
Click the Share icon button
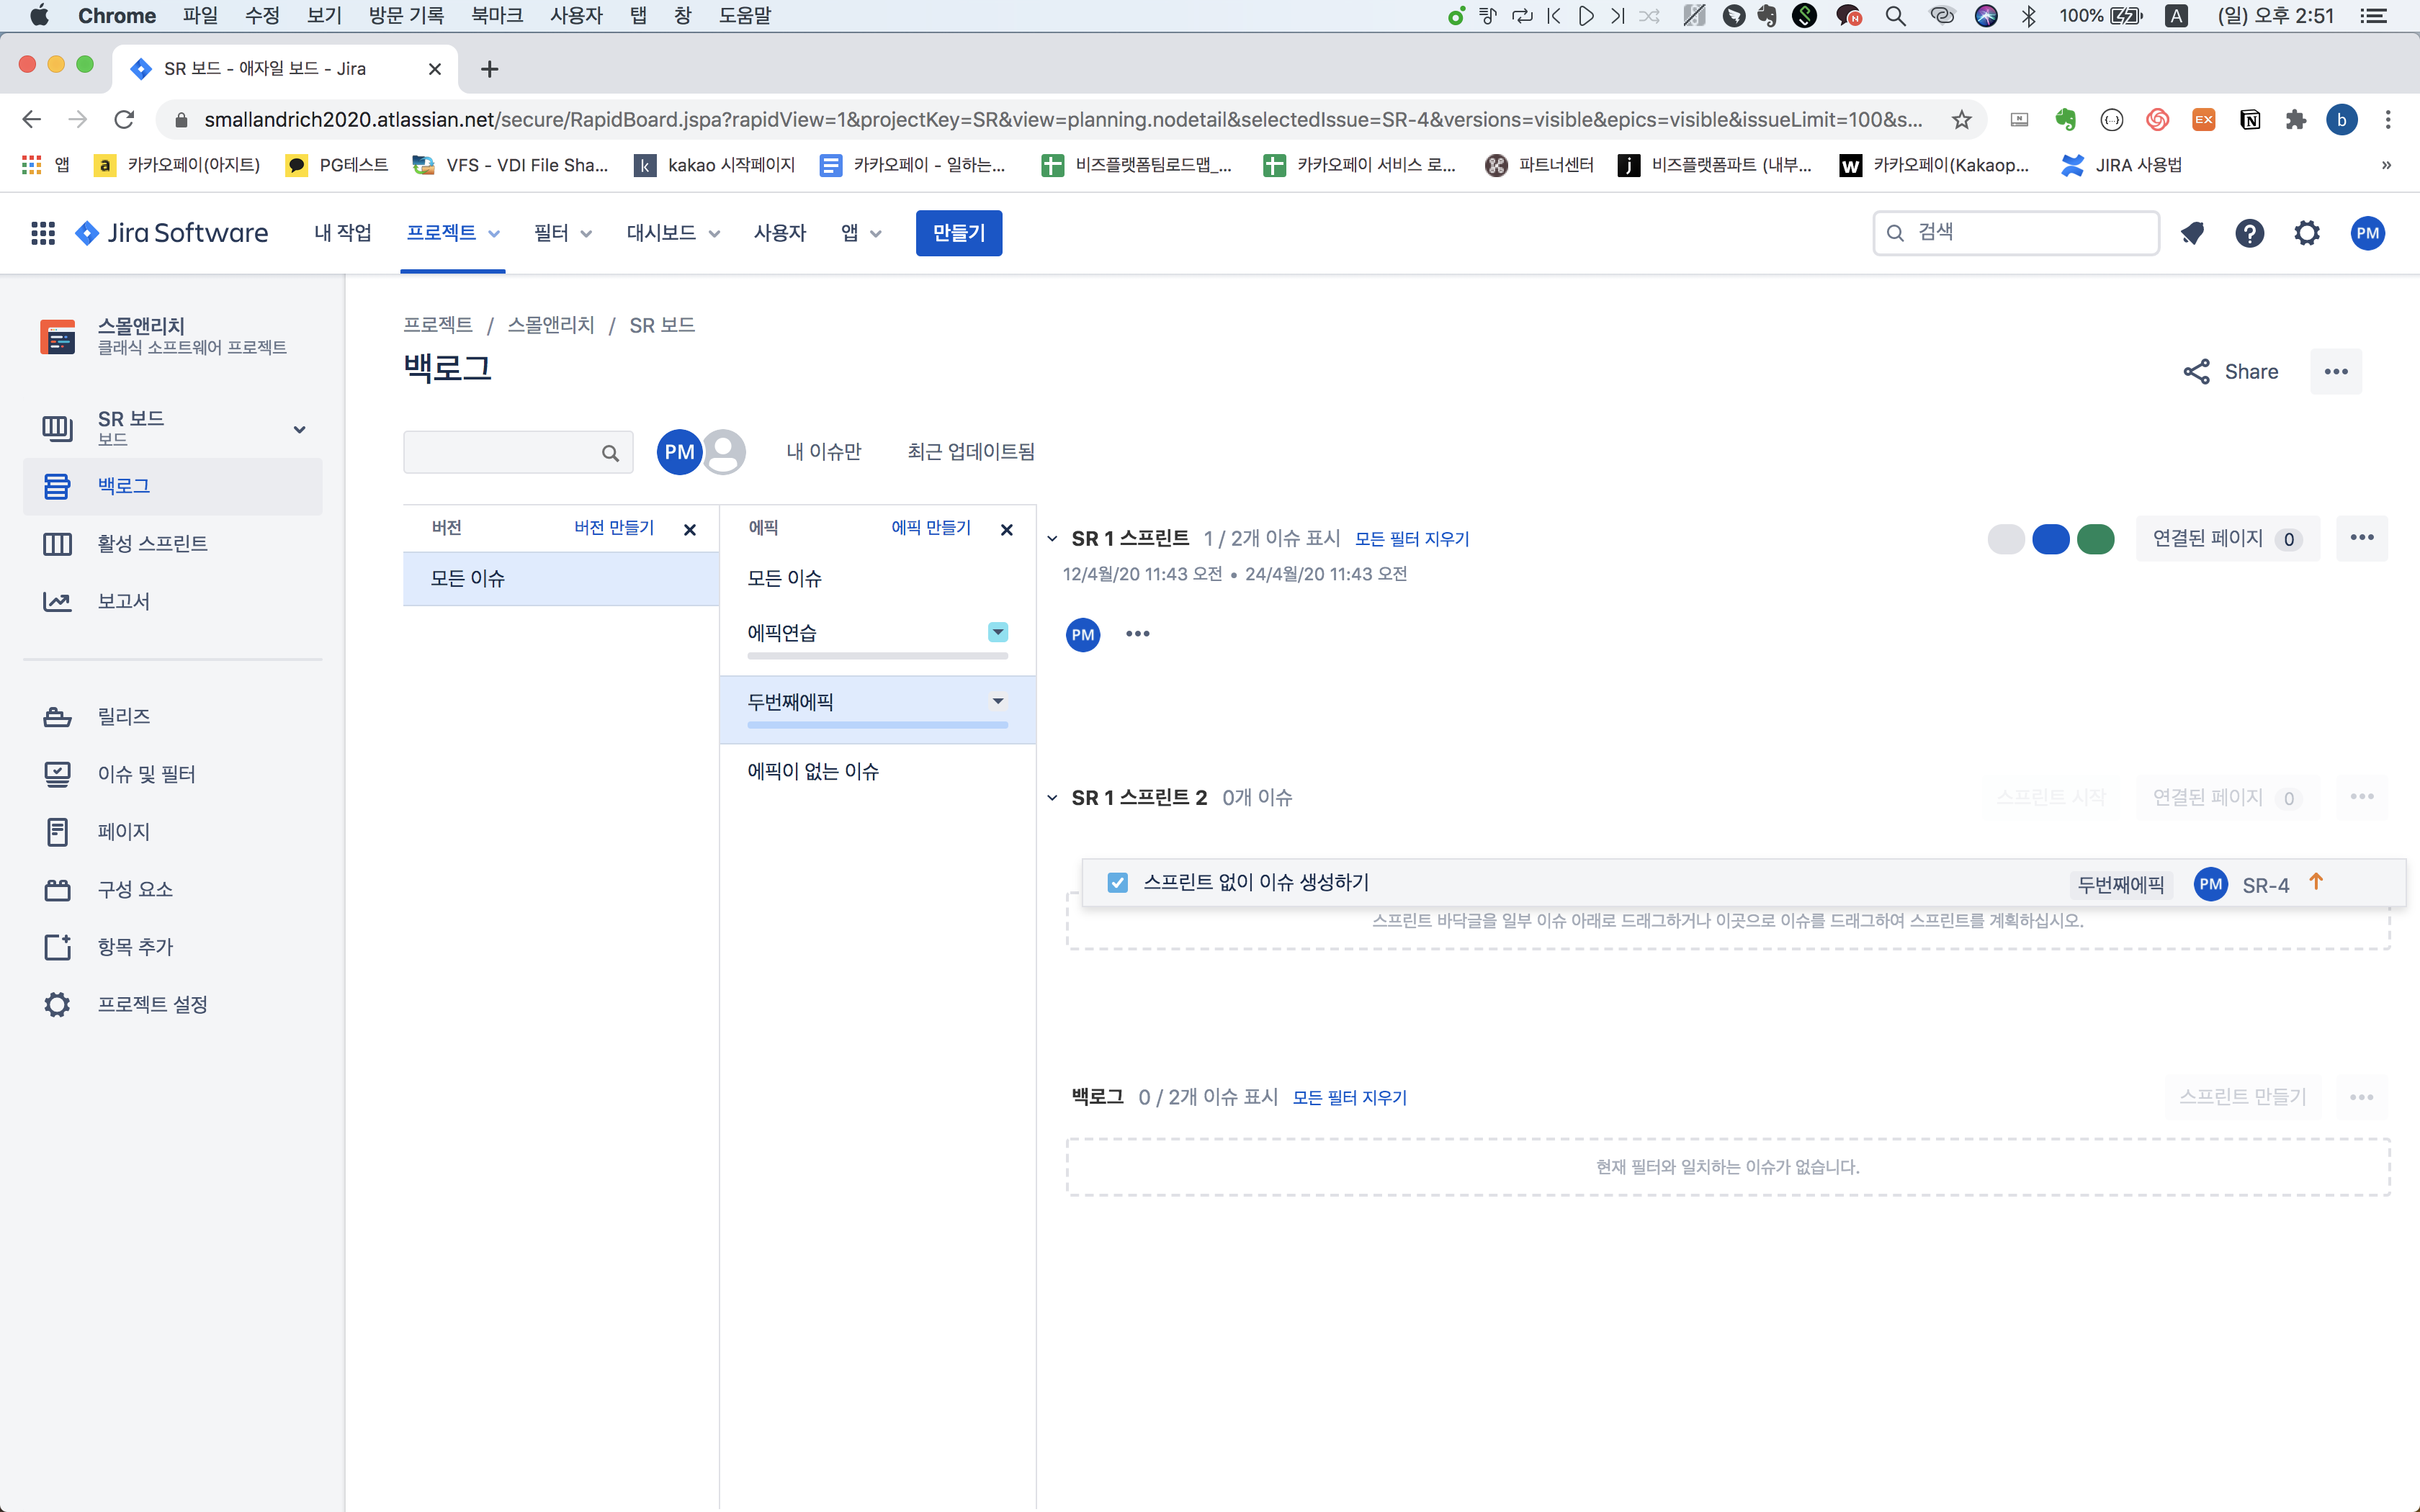(x=2196, y=372)
